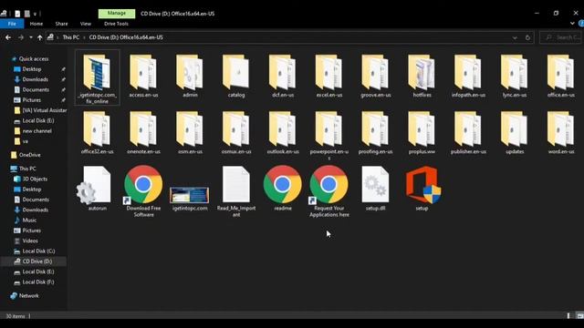Select the outlook.en-us folder
584x328 pixels.
pyautogui.click(x=283, y=133)
